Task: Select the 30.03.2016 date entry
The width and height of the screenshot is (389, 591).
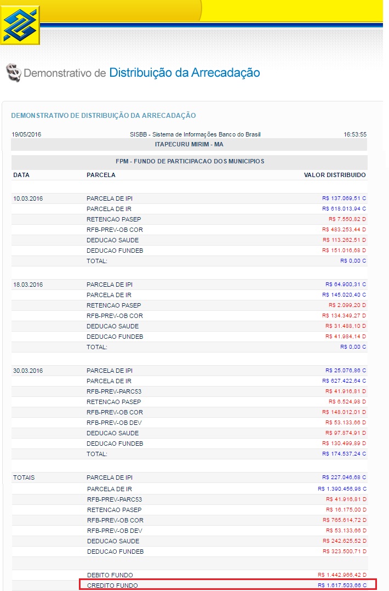Action: [28, 371]
